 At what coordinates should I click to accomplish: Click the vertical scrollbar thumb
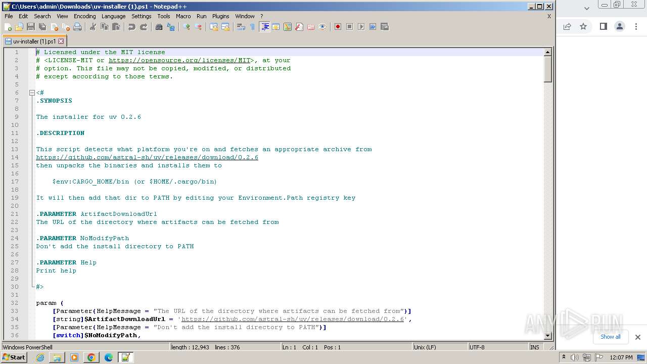[547, 69]
